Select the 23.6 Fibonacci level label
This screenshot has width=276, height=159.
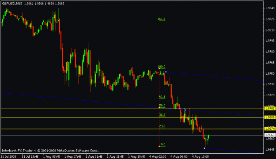click(x=162, y=126)
